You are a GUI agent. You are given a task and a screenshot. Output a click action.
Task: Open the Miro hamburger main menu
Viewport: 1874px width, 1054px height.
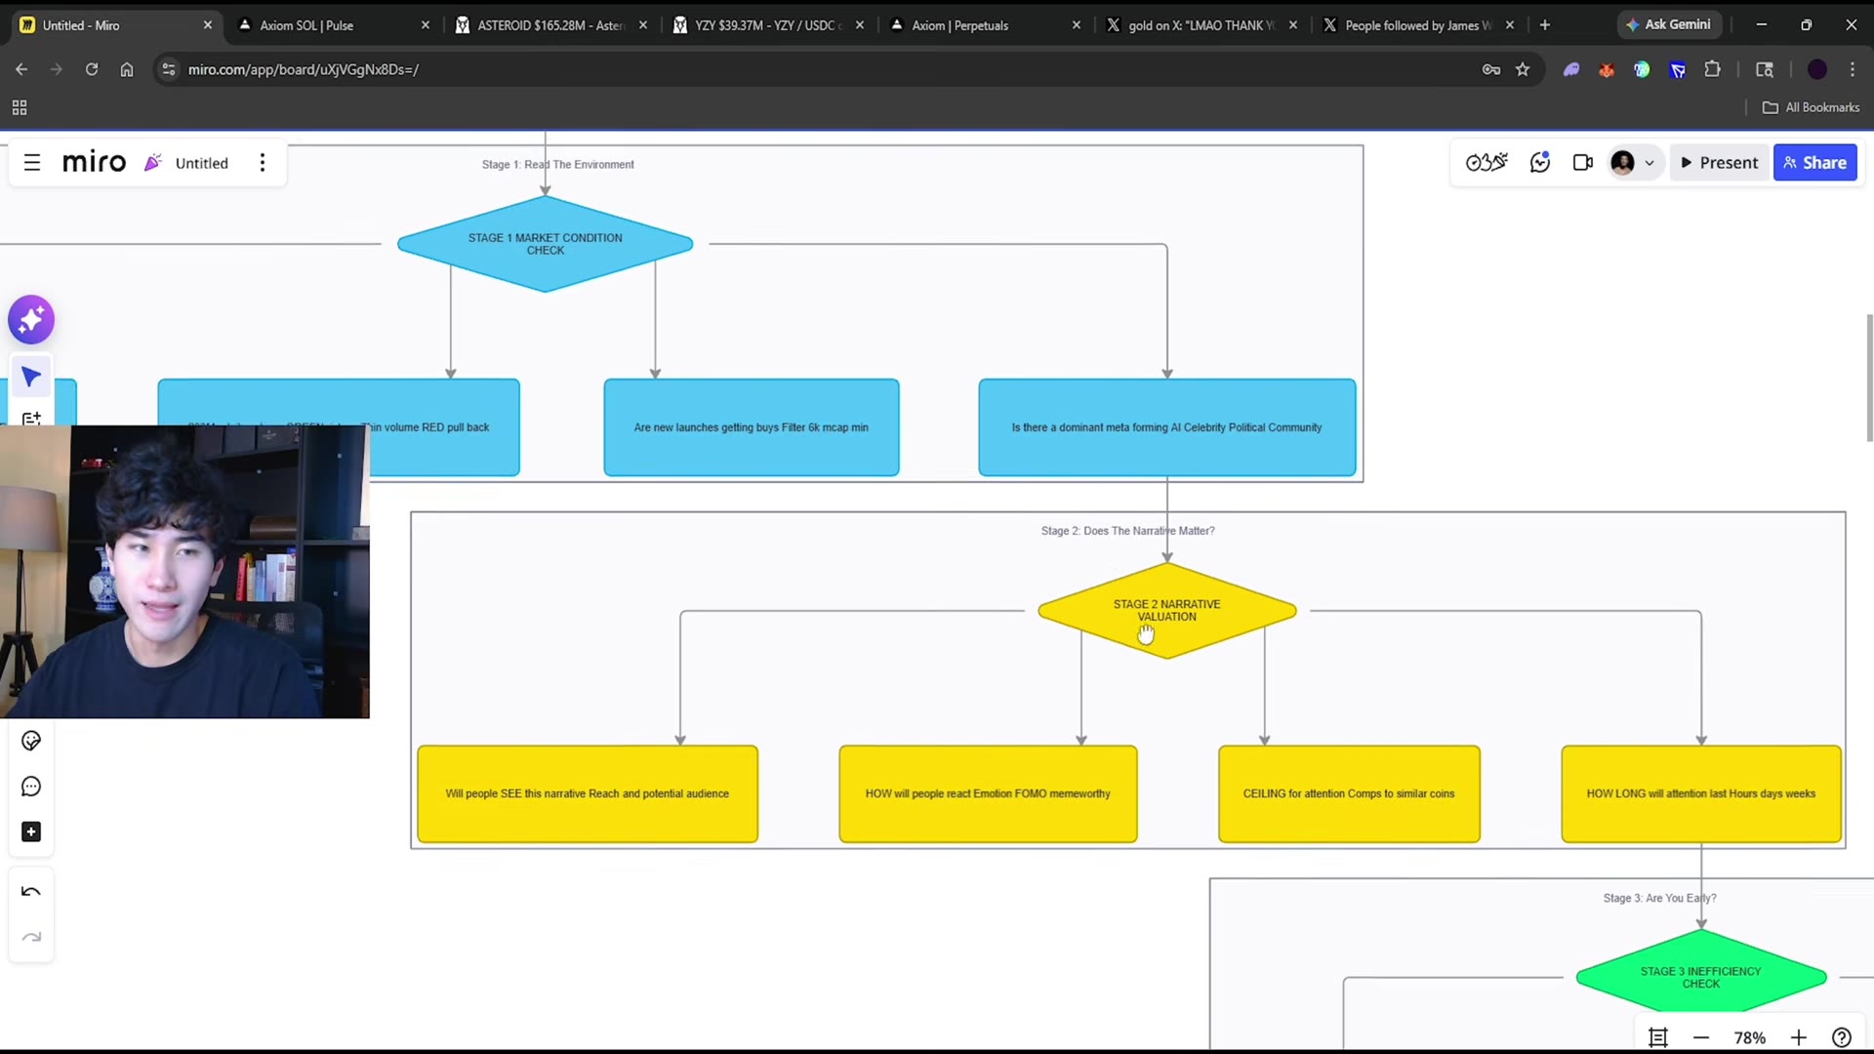click(32, 163)
